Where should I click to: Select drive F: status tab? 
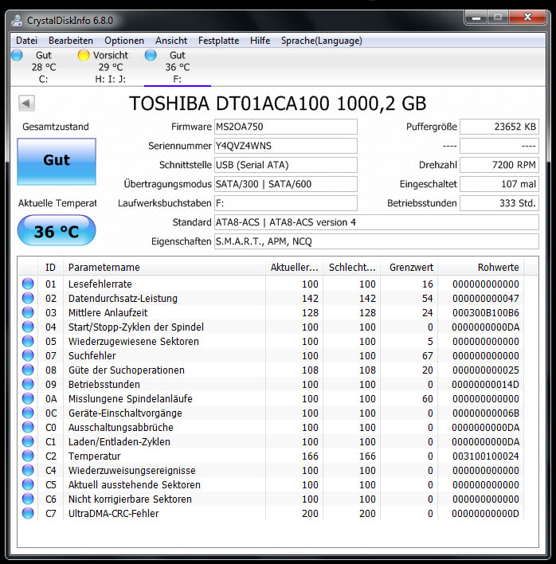[x=178, y=67]
